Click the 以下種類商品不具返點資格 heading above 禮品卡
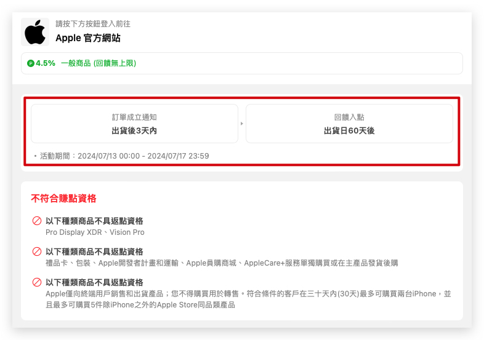The height and width of the screenshot is (340, 484). (x=94, y=252)
